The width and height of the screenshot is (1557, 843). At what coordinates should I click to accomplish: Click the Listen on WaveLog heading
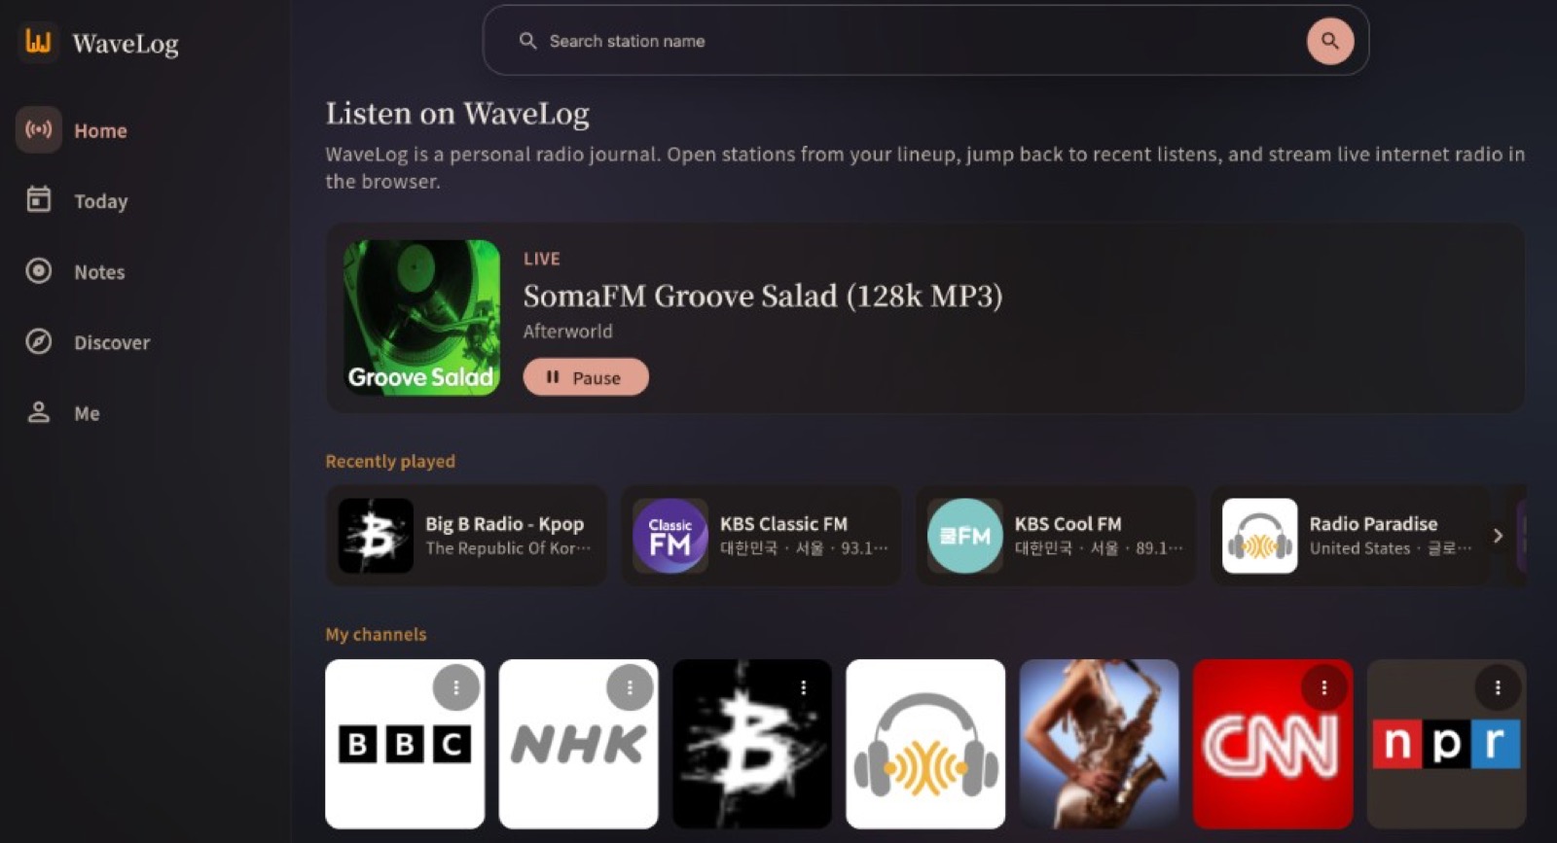coord(457,114)
